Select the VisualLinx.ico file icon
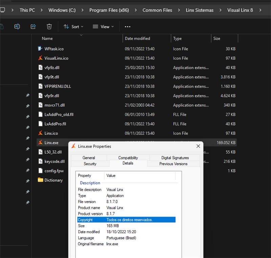The height and width of the screenshot is (258, 271). (41, 58)
